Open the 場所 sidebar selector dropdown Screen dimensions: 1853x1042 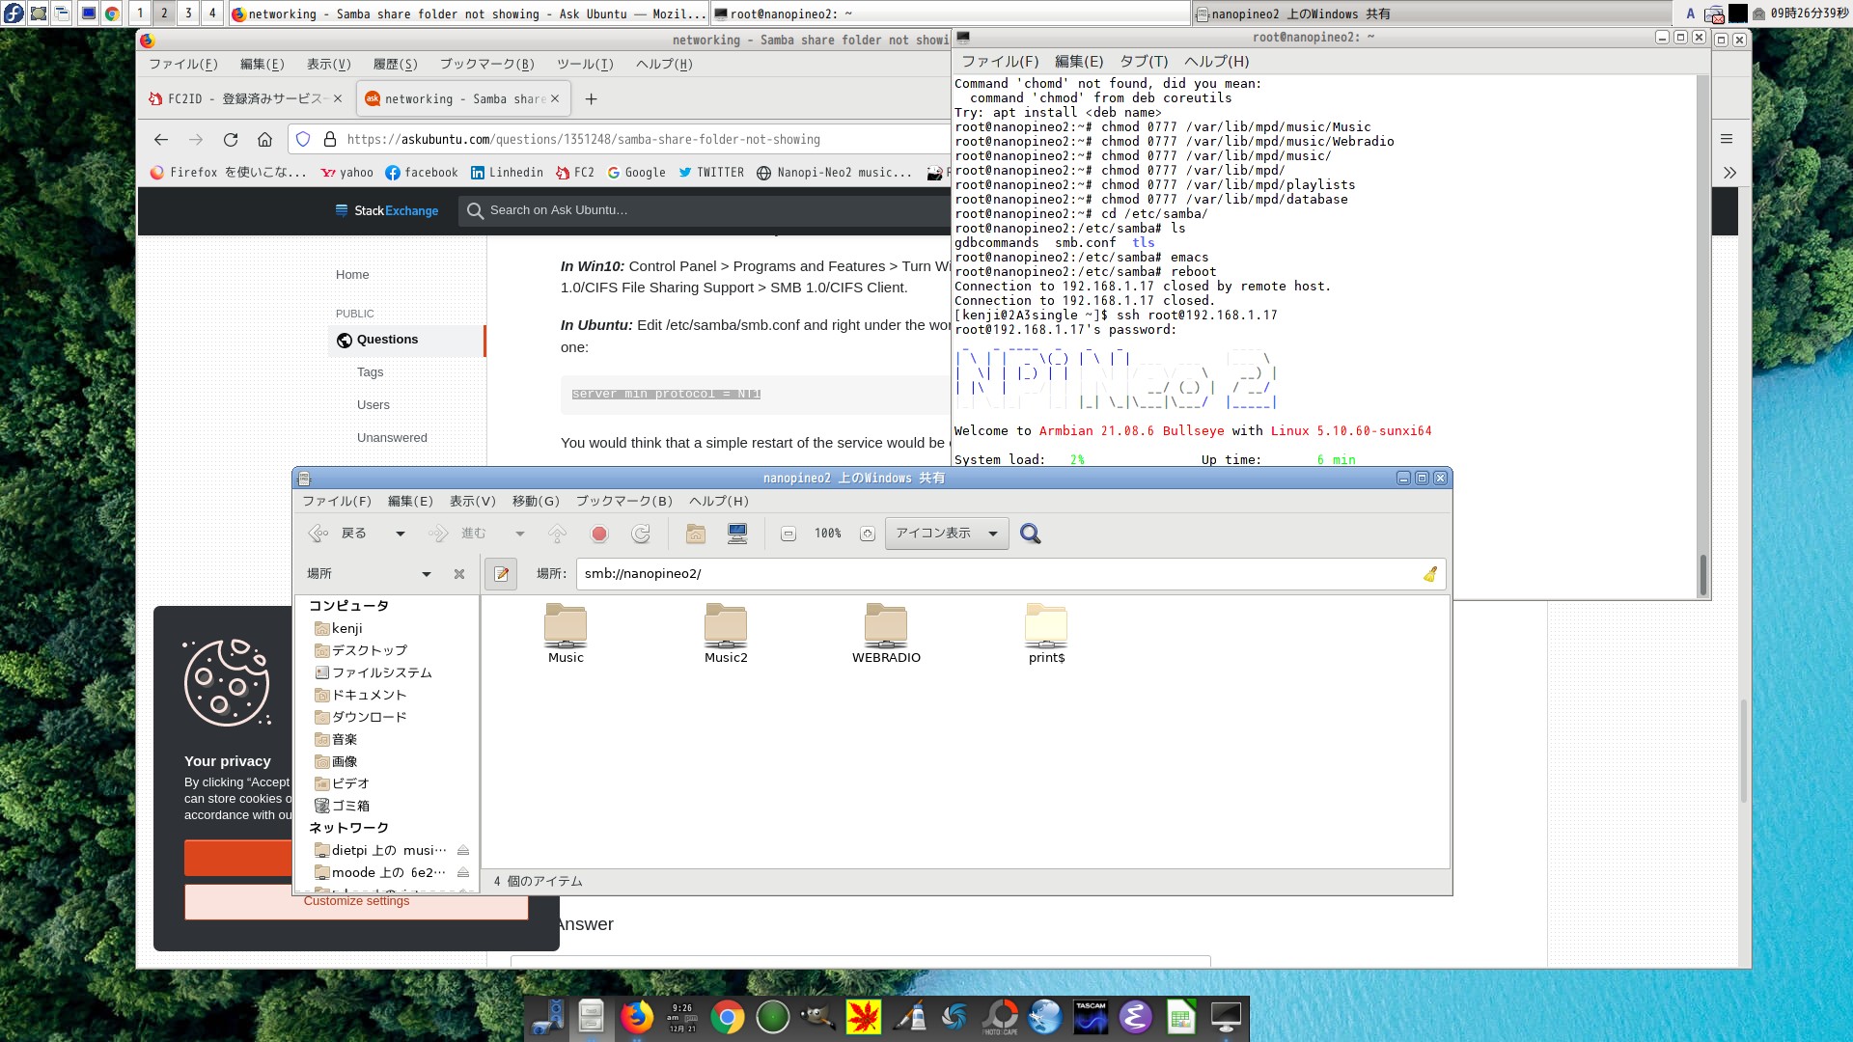pyautogui.click(x=426, y=574)
